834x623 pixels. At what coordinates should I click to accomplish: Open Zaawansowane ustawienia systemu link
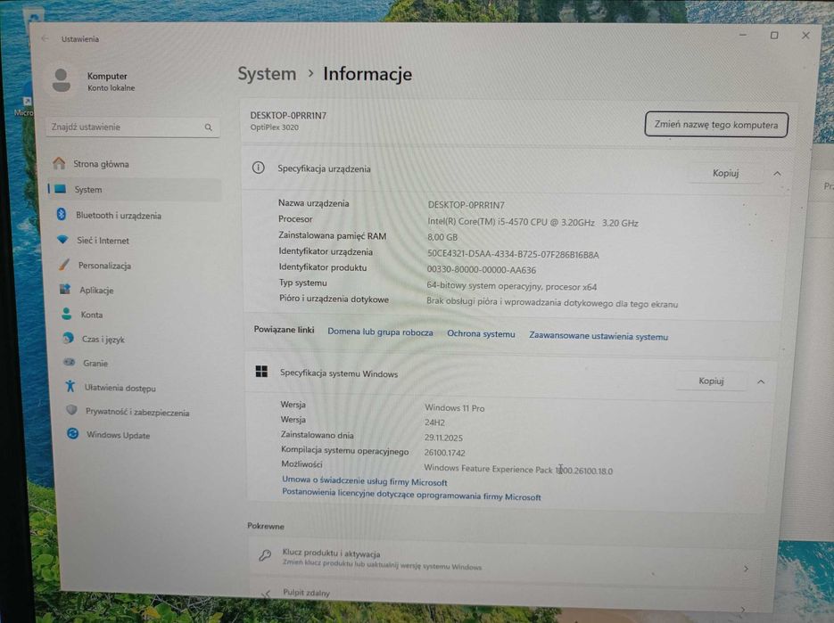point(599,336)
